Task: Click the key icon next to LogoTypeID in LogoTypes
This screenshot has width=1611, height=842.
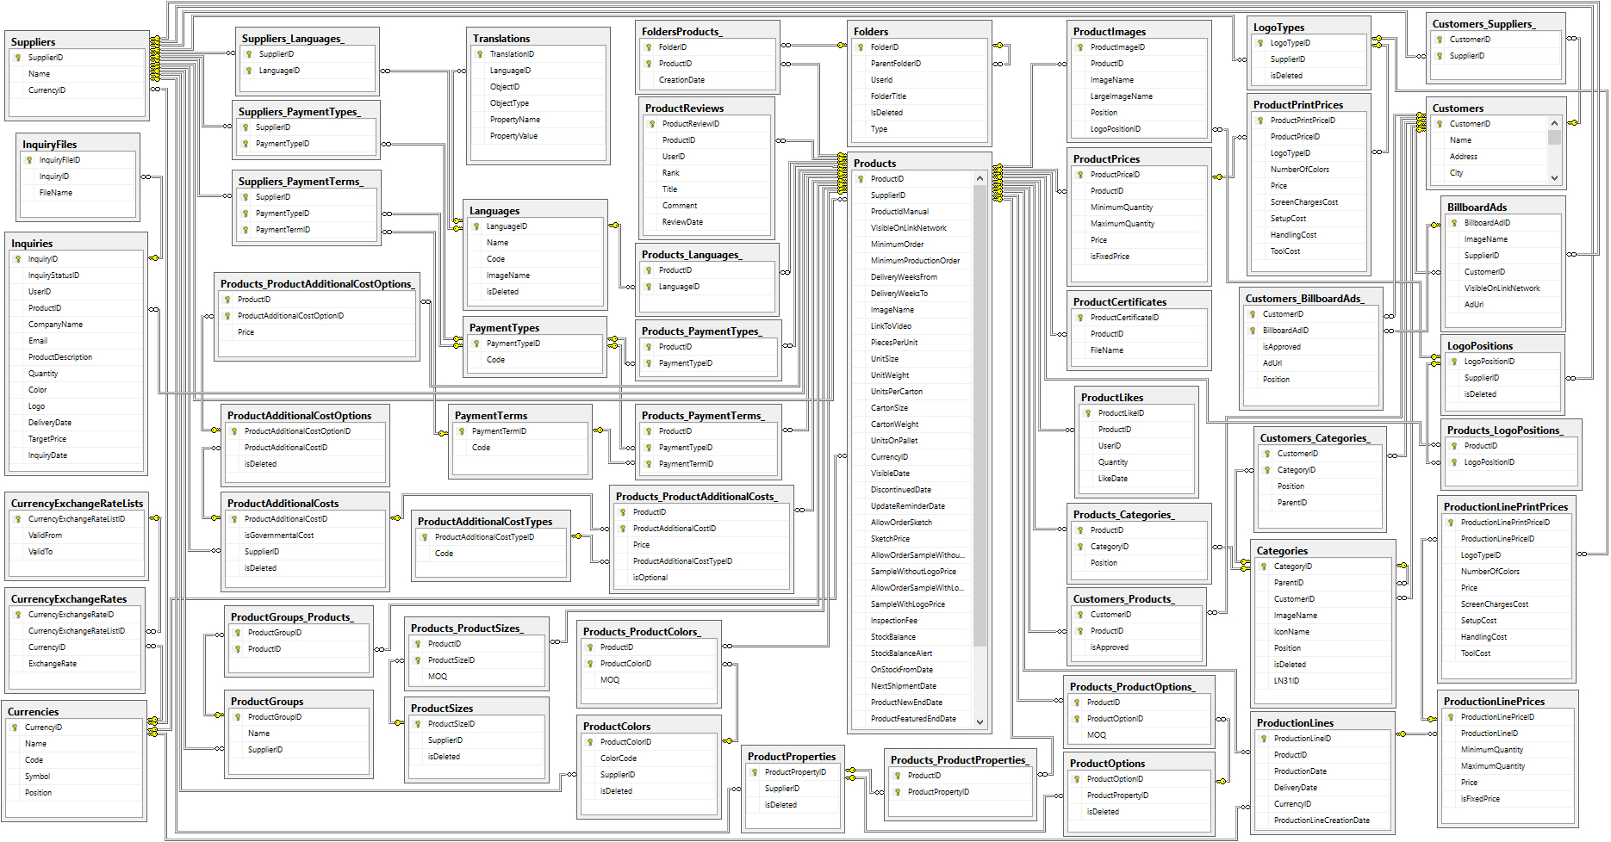Action: 1260,43
